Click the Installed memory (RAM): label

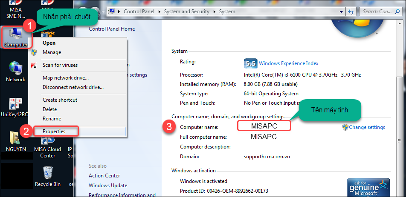click(x=208, y=84)
